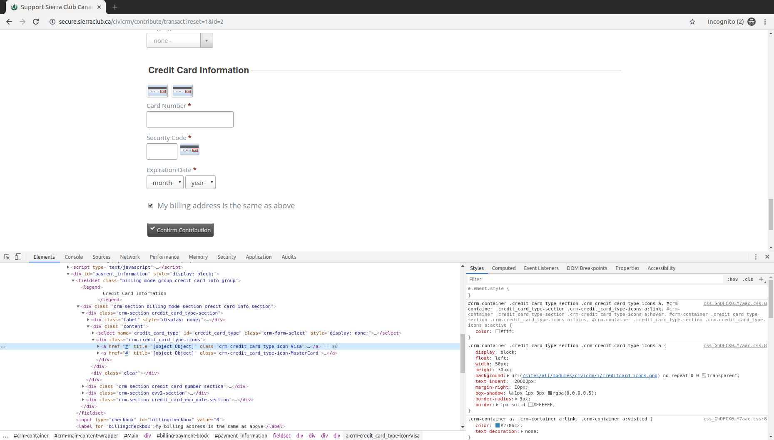Focus the Security Code input field
Screen dimensions: 774x440
point(162,151)
